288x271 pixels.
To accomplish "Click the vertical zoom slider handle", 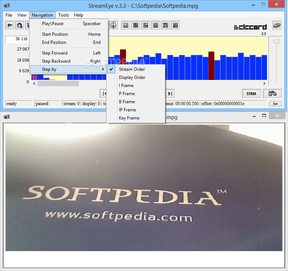I will (x=276, y=42).
